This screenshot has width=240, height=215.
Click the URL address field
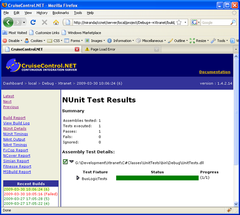[124, 22]
